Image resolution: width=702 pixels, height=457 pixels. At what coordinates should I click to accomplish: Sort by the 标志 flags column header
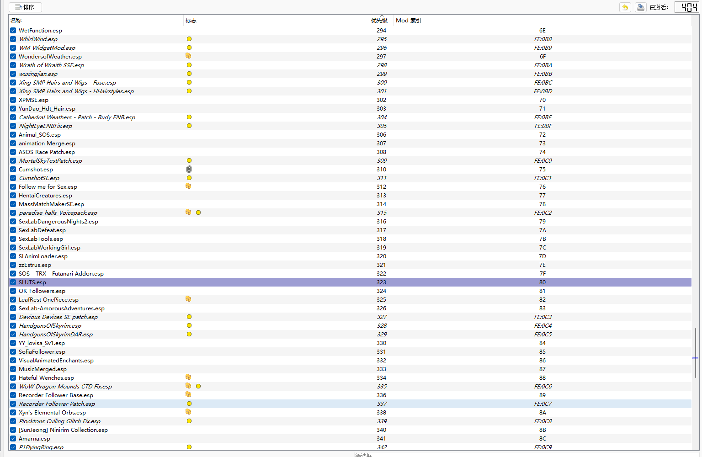coord(276,20)
